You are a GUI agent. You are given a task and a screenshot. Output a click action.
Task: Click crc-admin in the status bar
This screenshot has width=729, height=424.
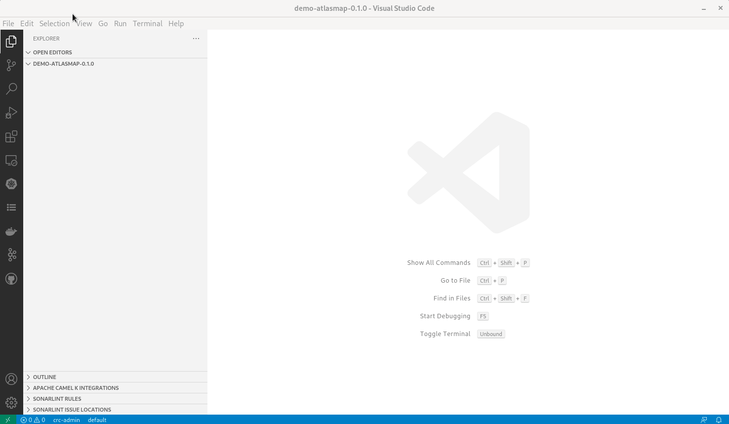tap(66, 420)
